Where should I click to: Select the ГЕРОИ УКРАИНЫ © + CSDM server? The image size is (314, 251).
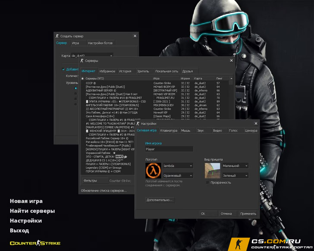pos(108,171)
